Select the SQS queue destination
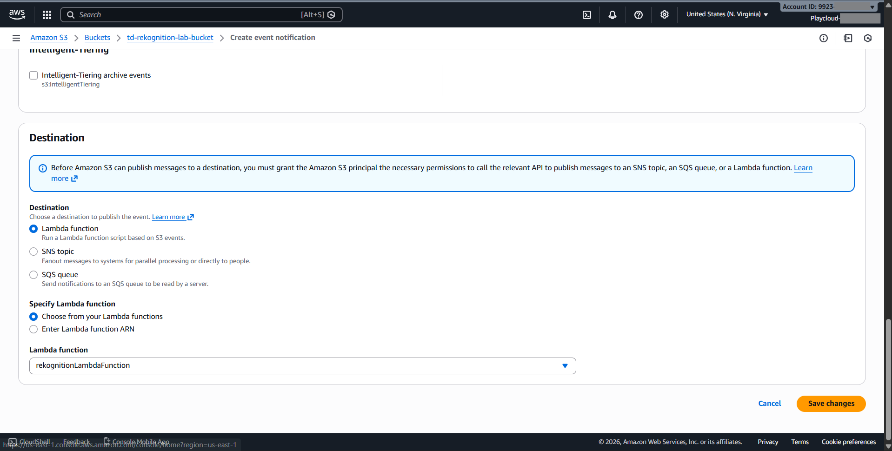Viewport: 892px width, 451px height. 33,275
